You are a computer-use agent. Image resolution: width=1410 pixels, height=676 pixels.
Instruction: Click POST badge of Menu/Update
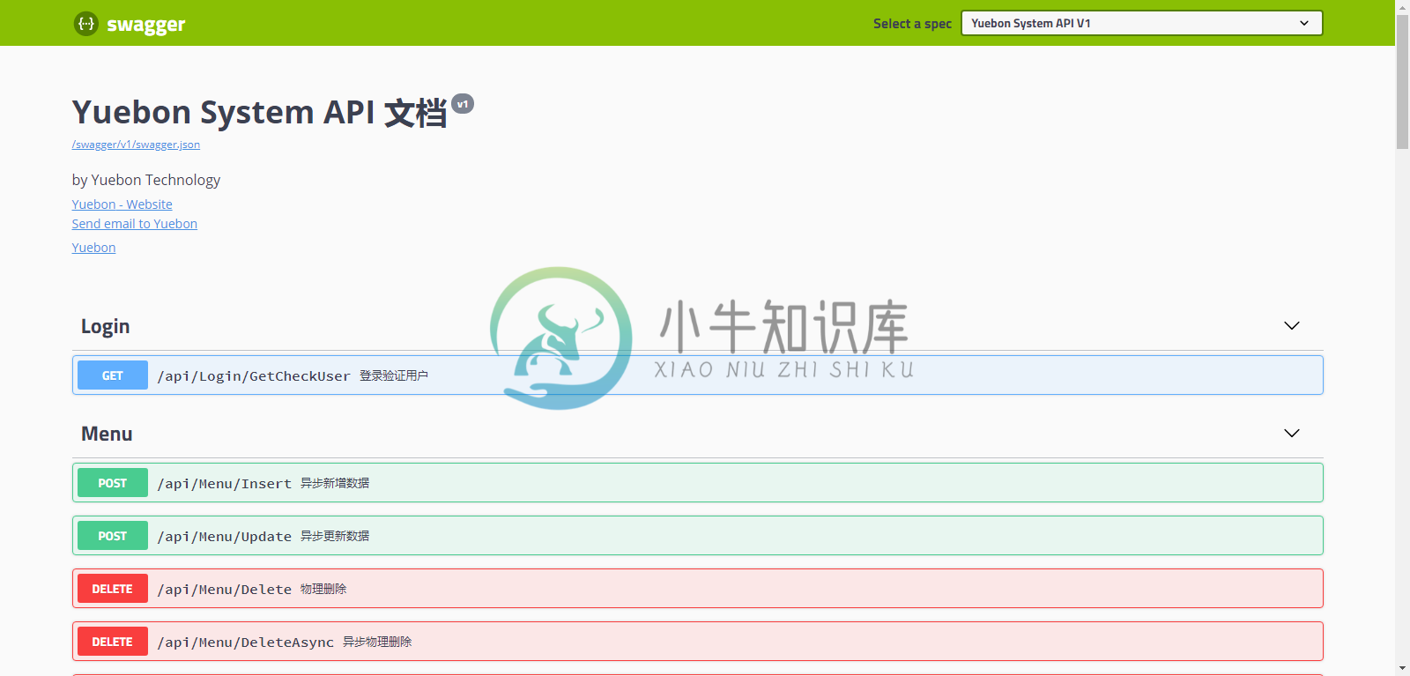(112, 536)
